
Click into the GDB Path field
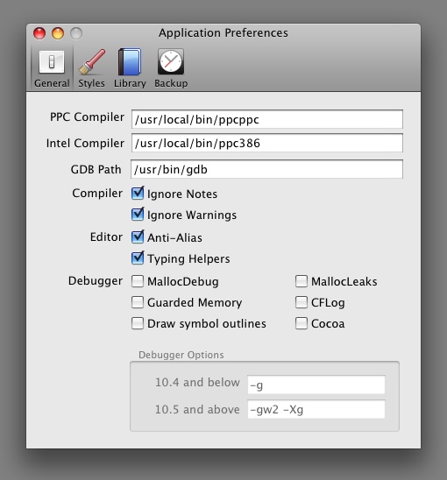[266, 169]
